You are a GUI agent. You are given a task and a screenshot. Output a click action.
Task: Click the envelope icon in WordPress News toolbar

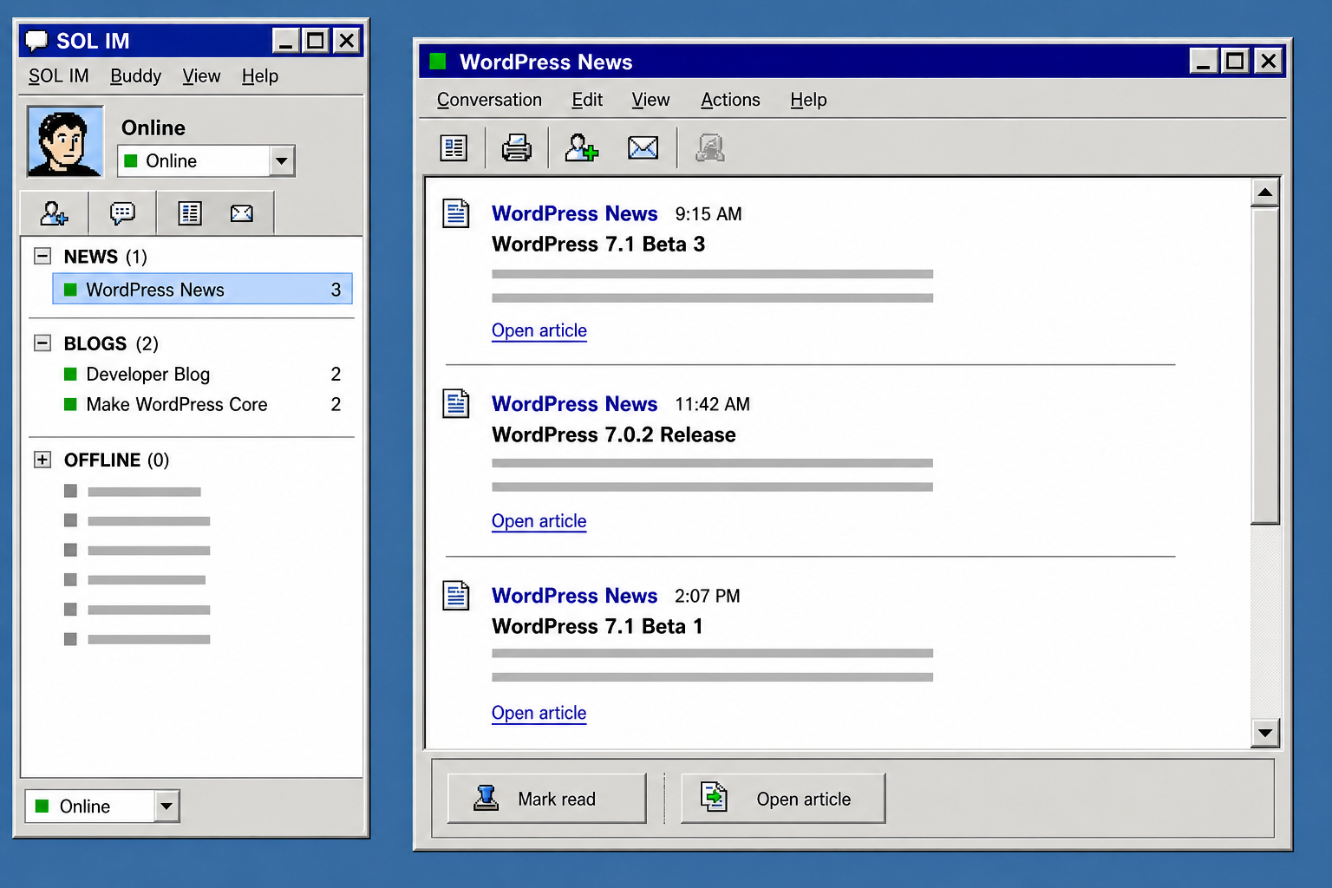(x=643, y=148)
